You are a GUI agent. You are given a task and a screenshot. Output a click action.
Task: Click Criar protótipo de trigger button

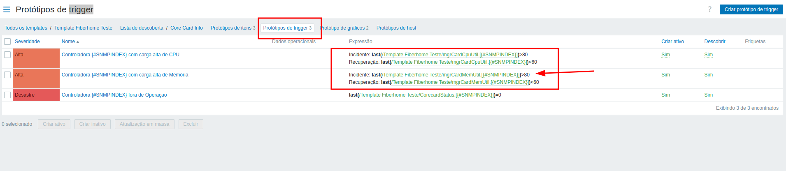pos(751,9)
